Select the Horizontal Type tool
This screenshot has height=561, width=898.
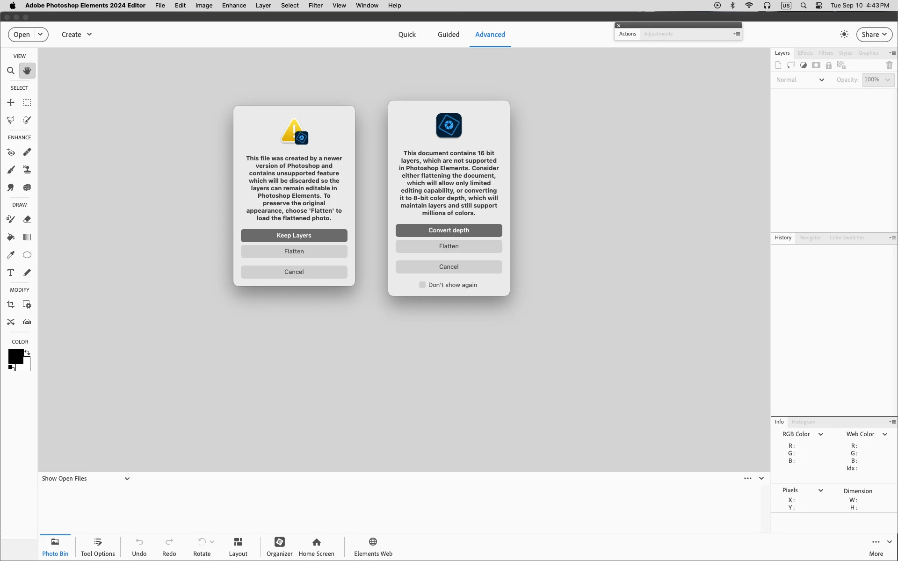tap(10, 273)
